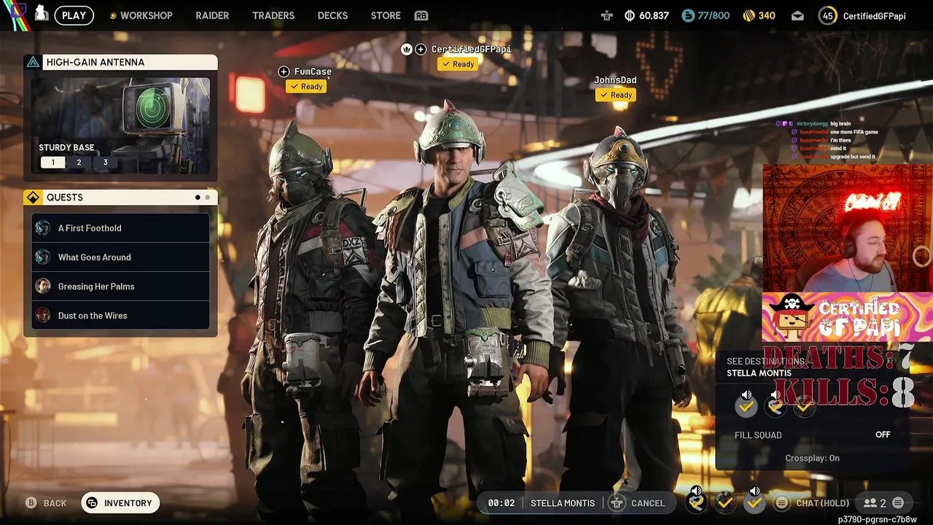
Task: Click the Quests diamond icon
Action: click(33, 198)
